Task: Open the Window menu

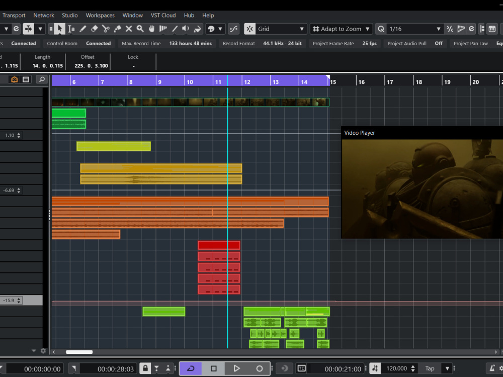Action: click(132, 15)
